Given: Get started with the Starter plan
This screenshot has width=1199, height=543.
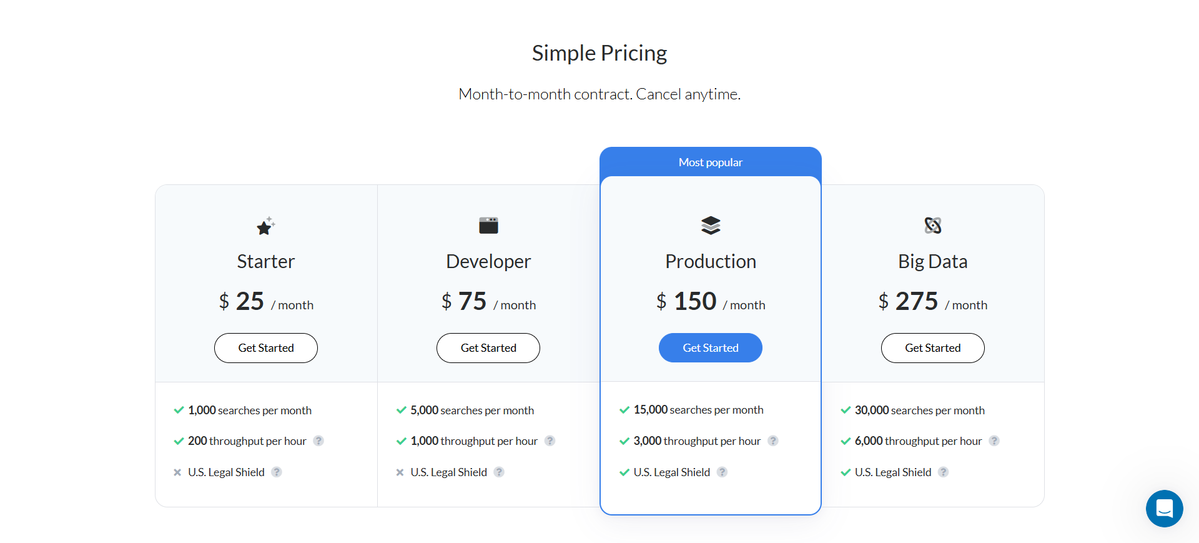Looking at the screenshot, I should click(x=266, y=348).
